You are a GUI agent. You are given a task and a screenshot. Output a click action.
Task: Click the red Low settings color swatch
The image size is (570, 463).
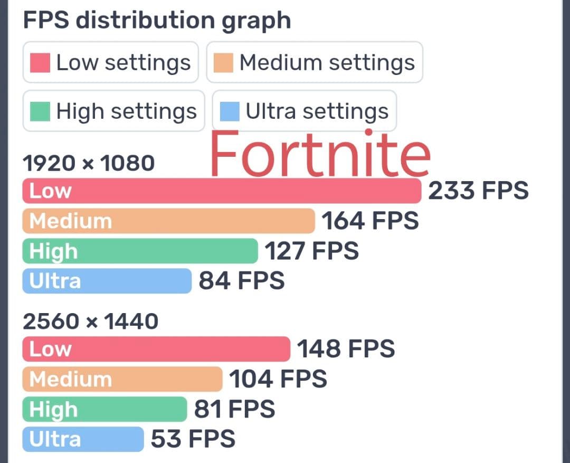[40, 63]
